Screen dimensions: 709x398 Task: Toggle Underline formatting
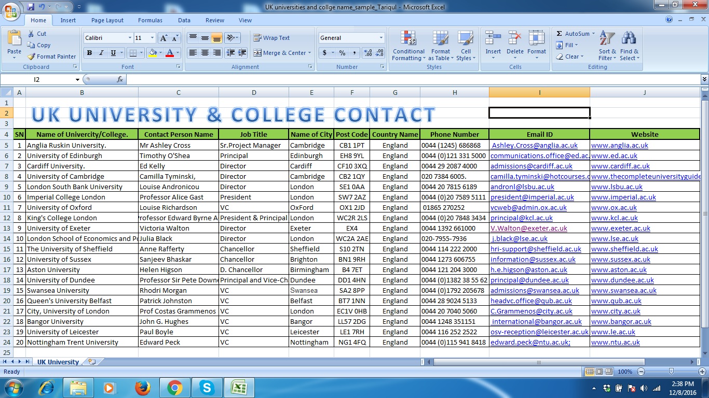[x=113, y=53]
